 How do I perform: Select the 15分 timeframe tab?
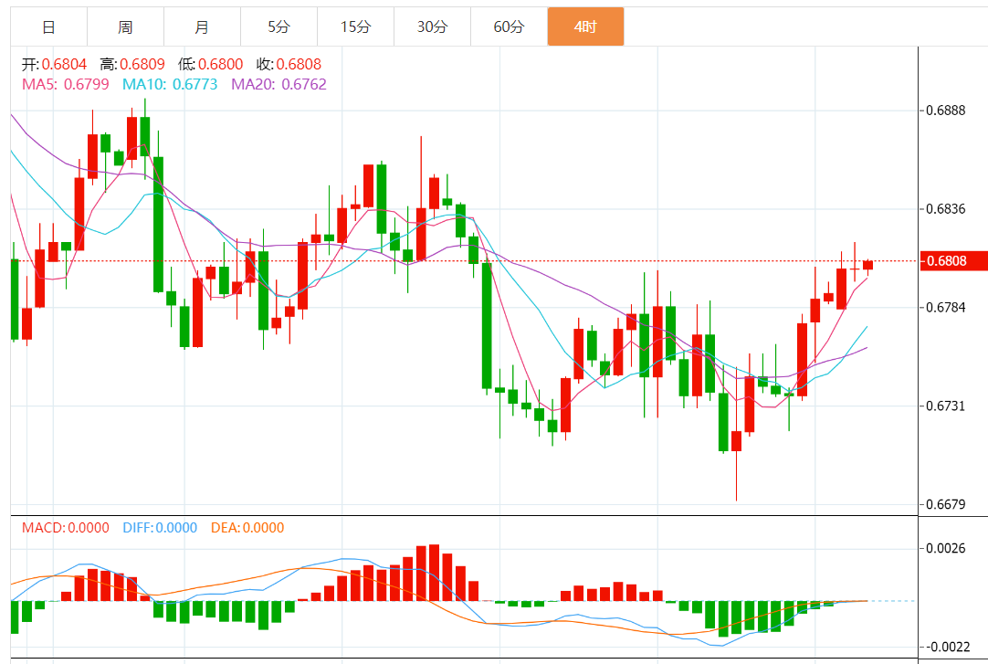[355, 27]
